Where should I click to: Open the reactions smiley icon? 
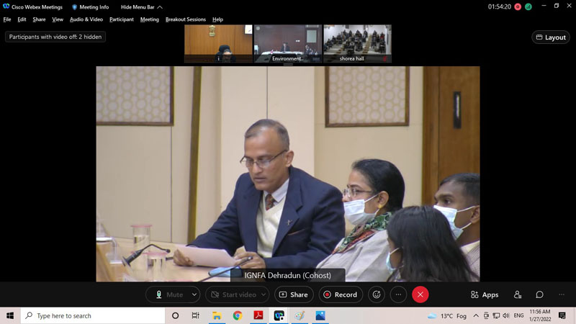click(376, 294)
